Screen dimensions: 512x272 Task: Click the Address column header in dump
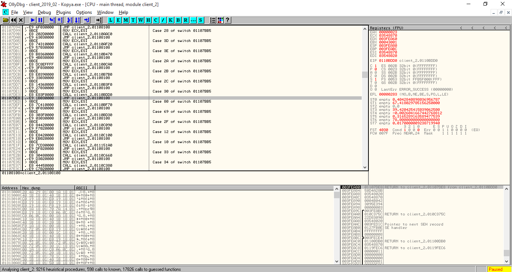pos(10,188)
